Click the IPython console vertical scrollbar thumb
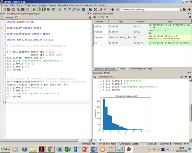 coord(190,113)
